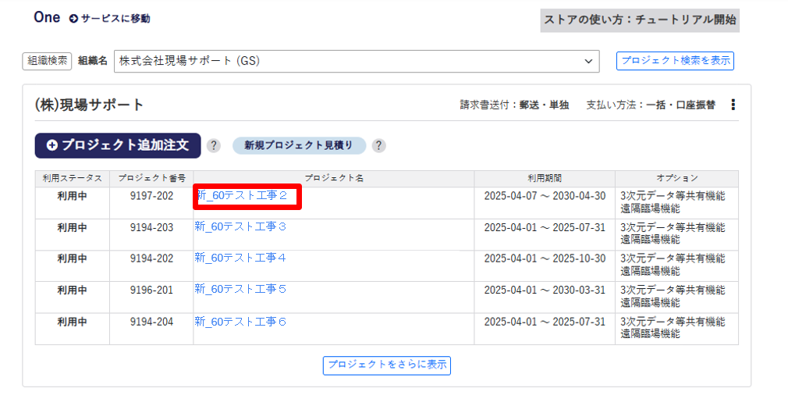Viewport: 788px width, 399px height.
Task: Click the 利用ステータス column header
Action: (73, 179)
